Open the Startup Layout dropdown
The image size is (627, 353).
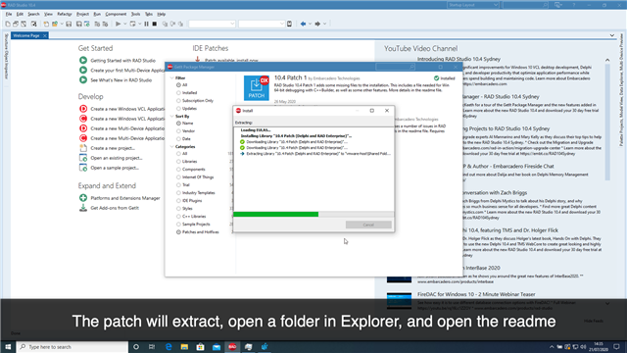(472, 5)
